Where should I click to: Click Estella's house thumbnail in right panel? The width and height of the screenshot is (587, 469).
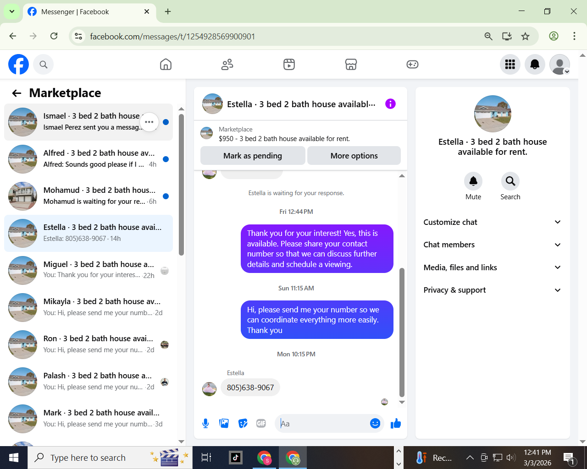coord(493,114)
